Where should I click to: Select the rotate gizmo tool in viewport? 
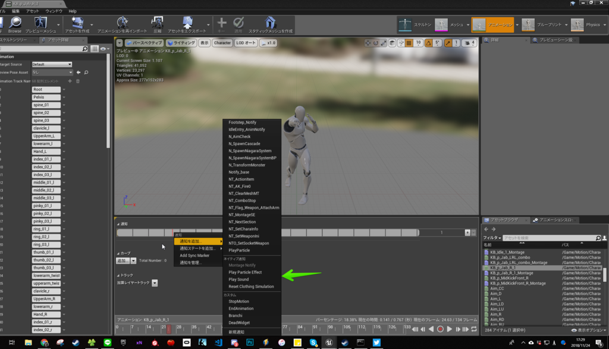[376, 43]
